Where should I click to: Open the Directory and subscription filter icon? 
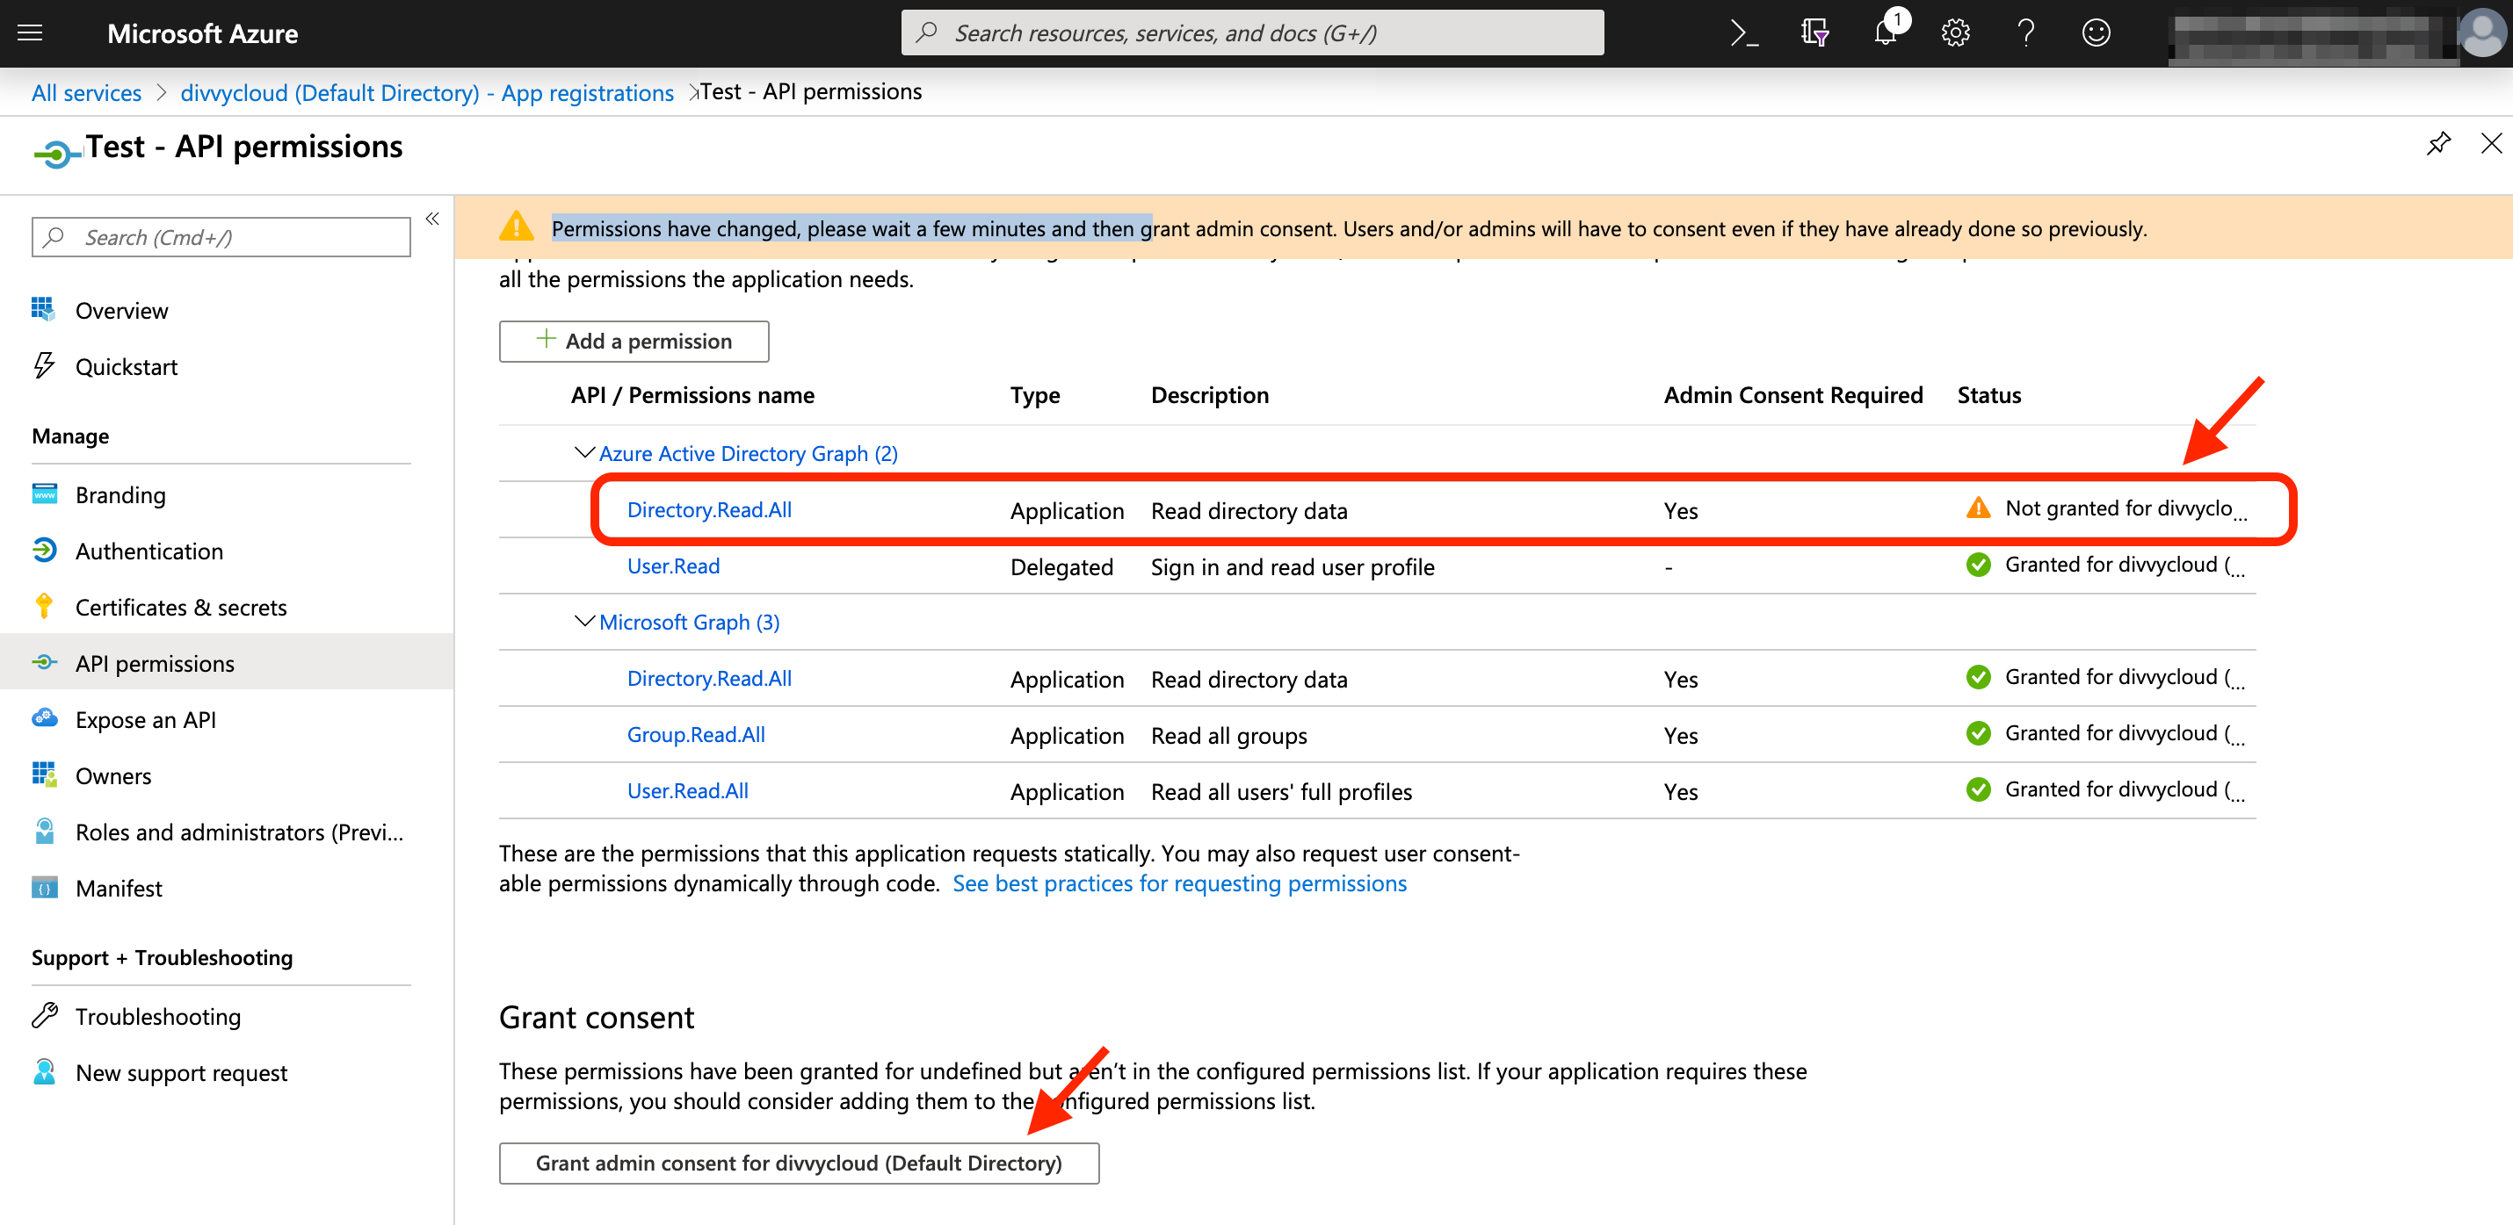click(x=1814, y=33)
